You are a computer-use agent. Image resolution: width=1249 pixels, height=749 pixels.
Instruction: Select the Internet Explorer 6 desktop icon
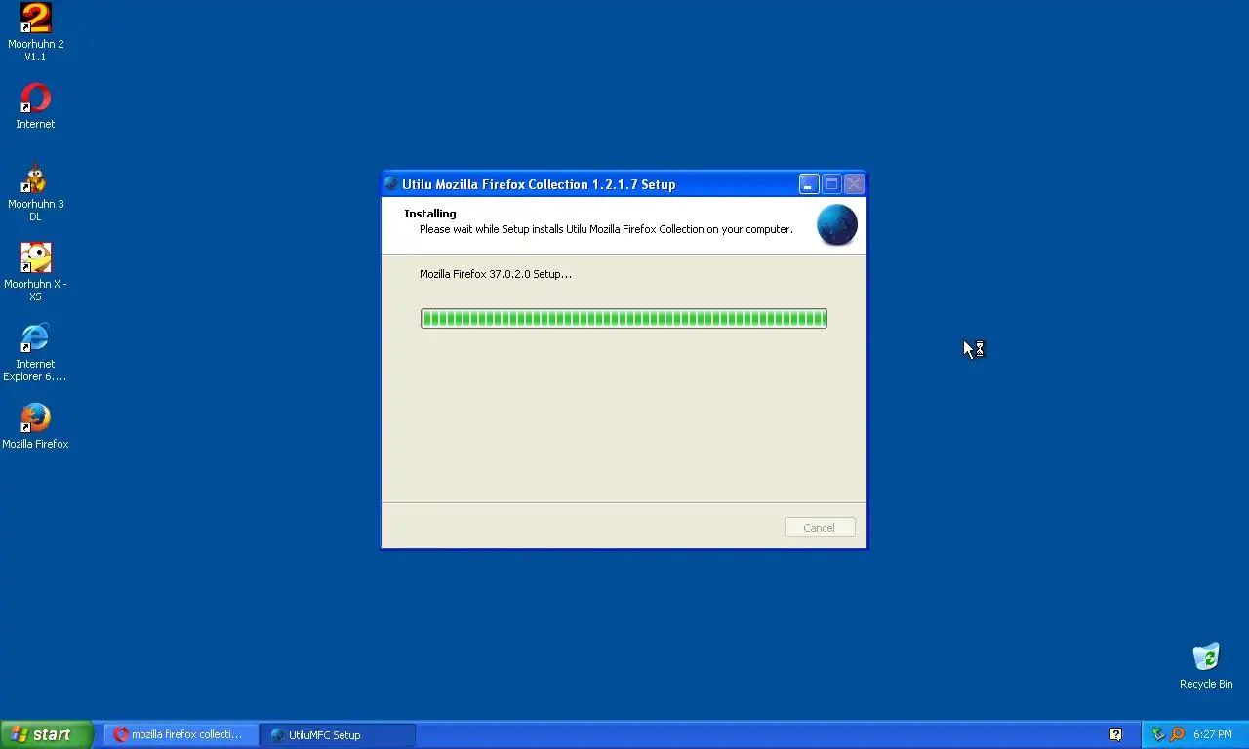(35, 352)
